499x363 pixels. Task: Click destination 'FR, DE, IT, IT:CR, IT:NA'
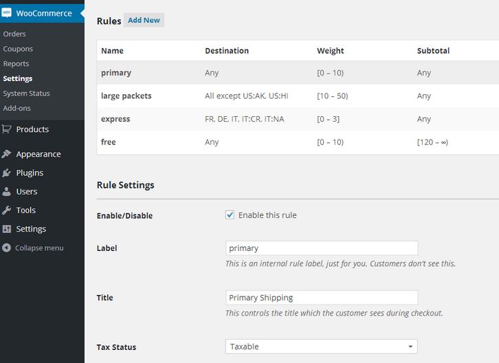coord(245,119)
